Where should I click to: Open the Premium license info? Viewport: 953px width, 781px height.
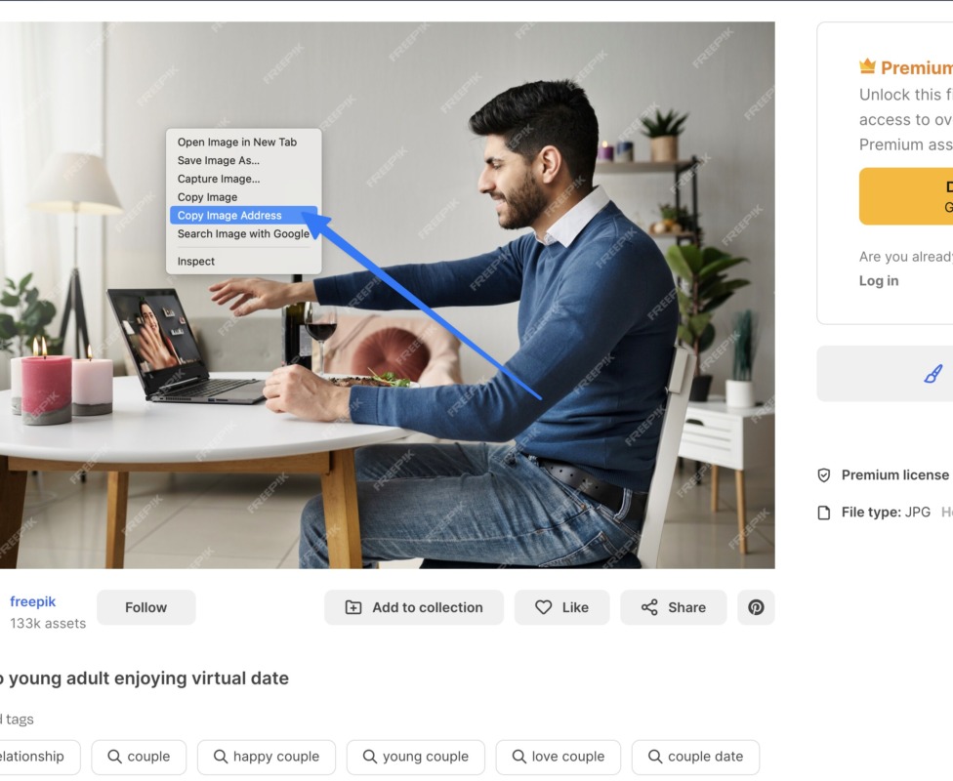tap(894, 475)
